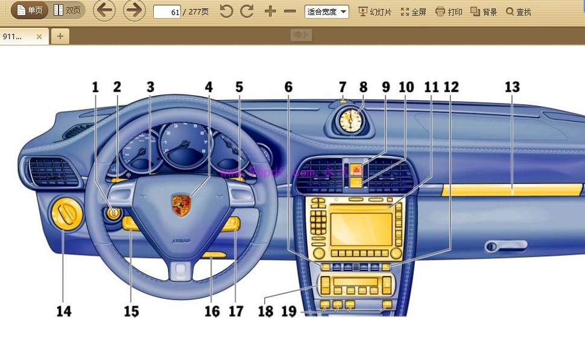Go to next page with right arrow

click(134, 11)
